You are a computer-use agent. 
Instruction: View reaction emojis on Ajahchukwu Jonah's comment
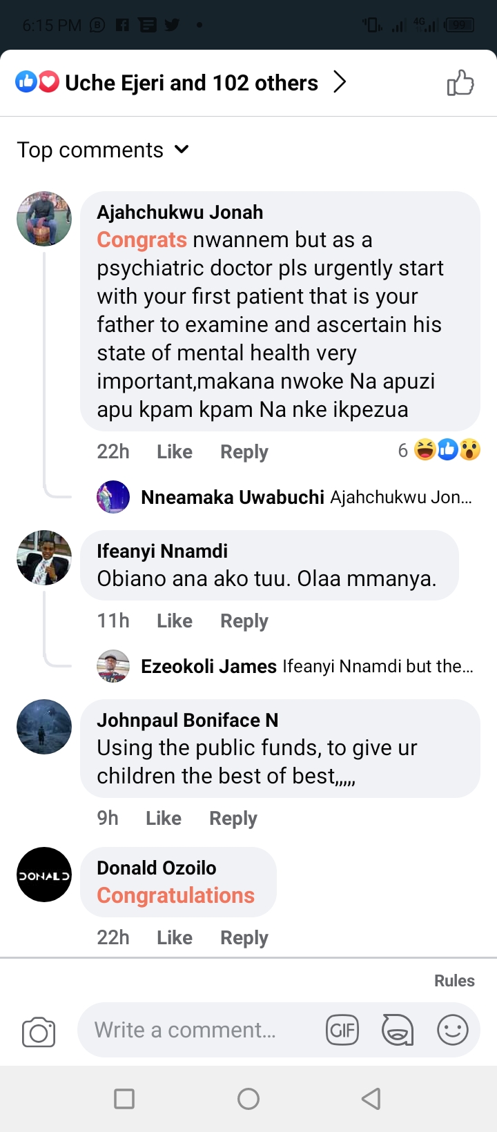coord(446,450)
